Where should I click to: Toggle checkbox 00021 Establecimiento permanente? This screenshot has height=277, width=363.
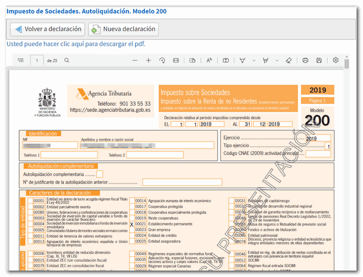pyautogui.click(x=132, y=223)
